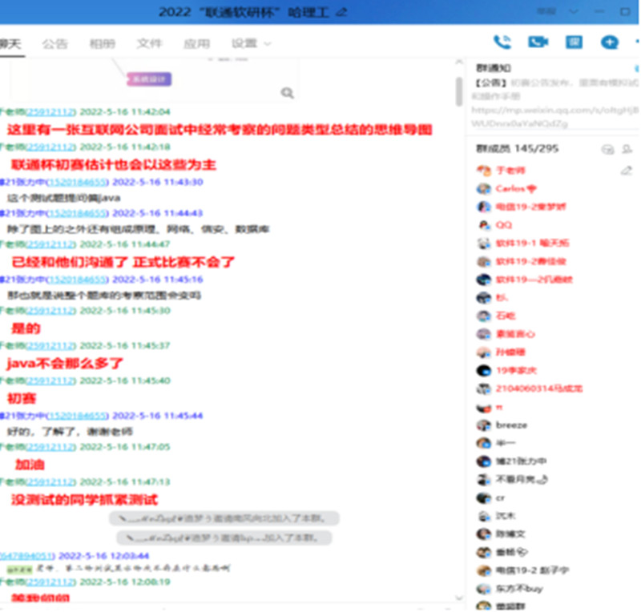Click the edit pencil beside 于老师 member
This screenshot has width=641, height=612.
pos(627,171)
